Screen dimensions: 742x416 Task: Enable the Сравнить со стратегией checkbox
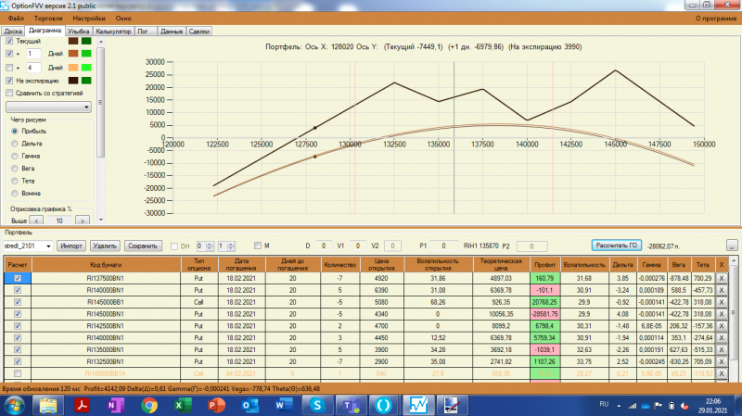(x=9, y=94)
